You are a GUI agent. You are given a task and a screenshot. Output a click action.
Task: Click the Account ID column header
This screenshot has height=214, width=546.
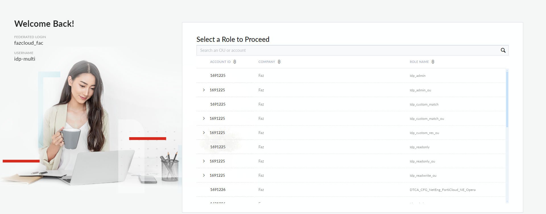220,62
